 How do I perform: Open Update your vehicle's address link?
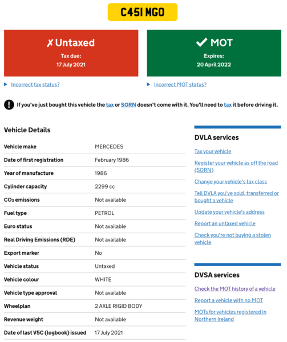[229, 212]
